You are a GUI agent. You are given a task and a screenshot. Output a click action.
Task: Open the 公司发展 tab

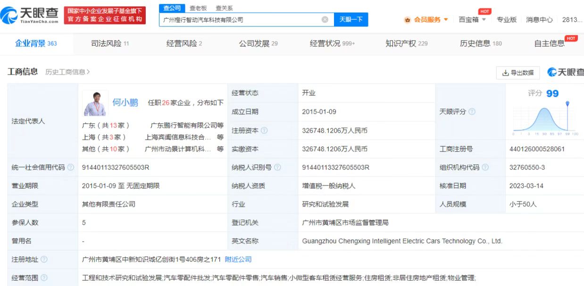[x=259, y=43]
